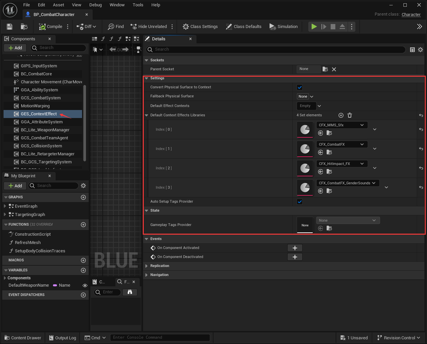
Task: Switch Details to property matrix view
Action: (x=412, y=49)
